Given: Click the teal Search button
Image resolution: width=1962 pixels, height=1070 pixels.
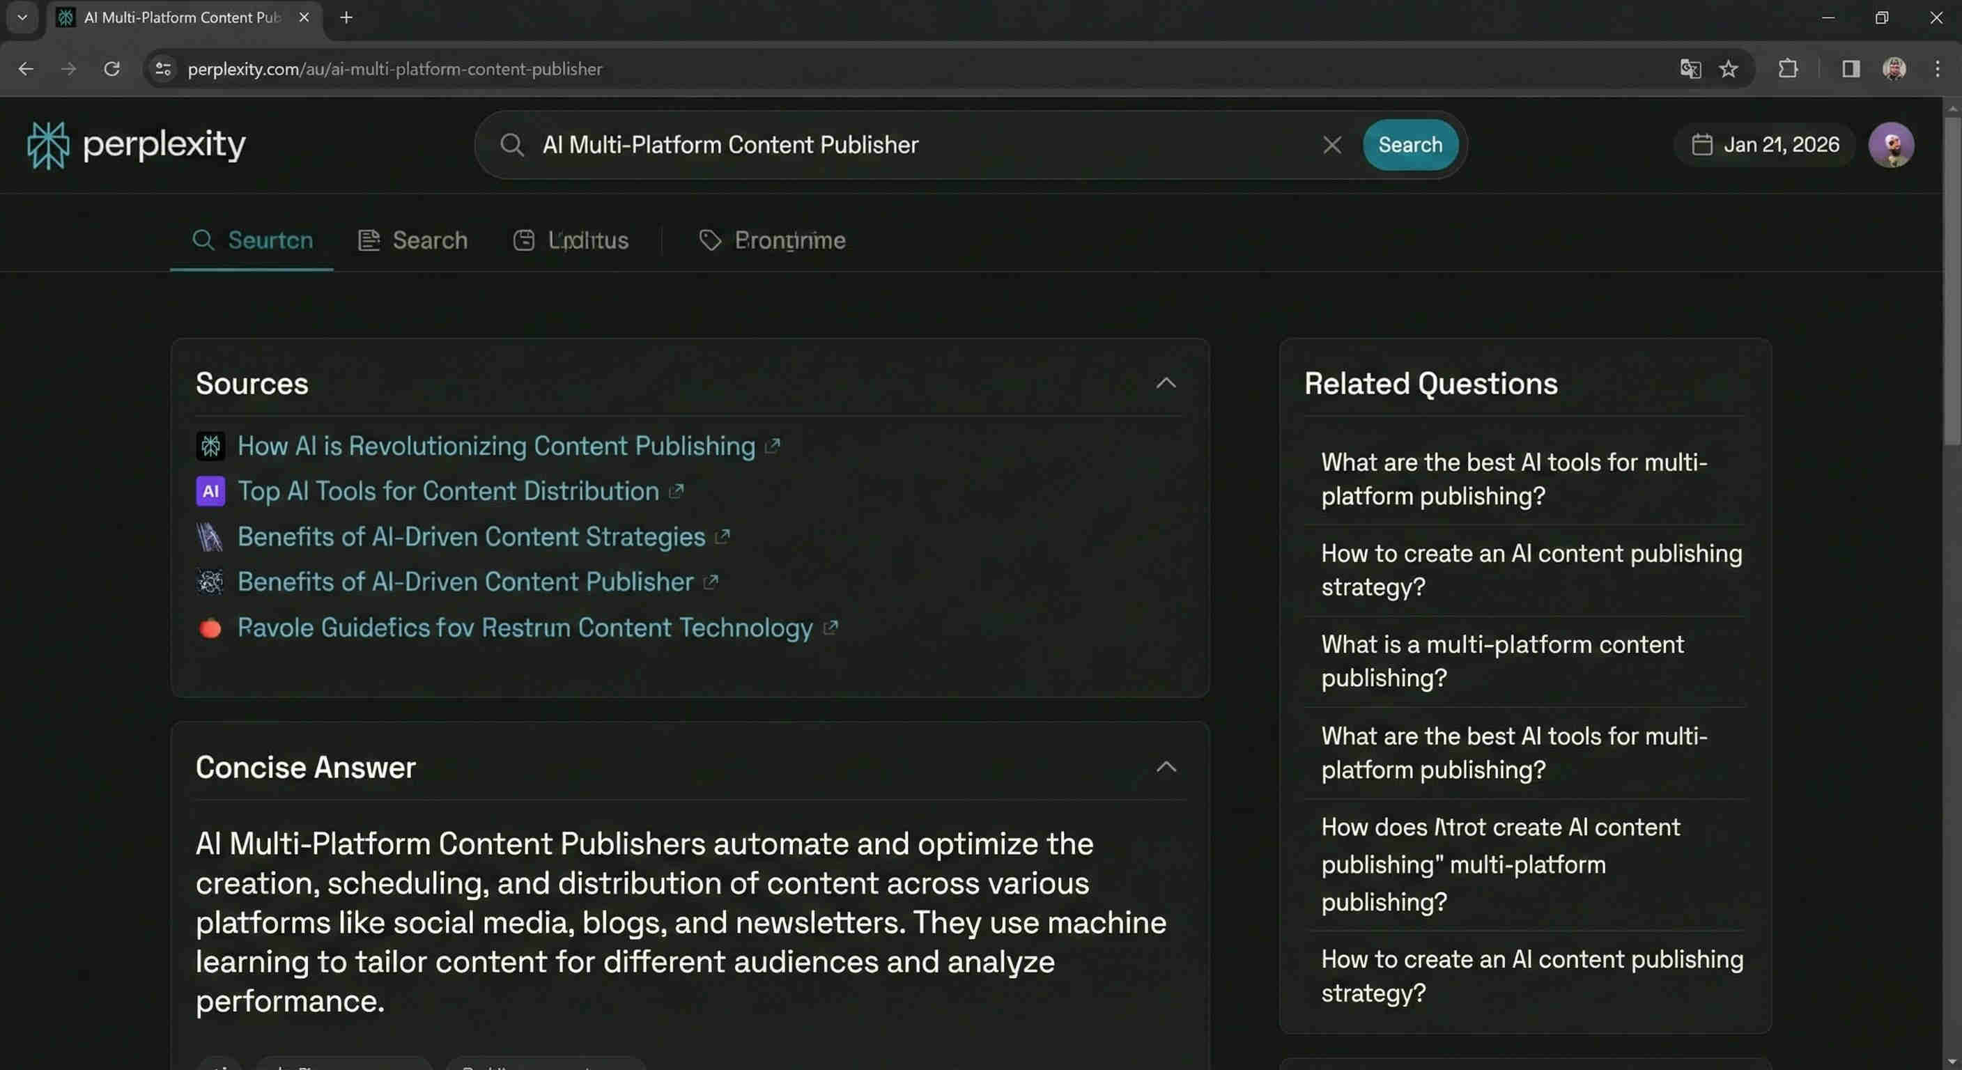Looking at the screenshot, I should pyautogui.click(x=1409, y=145).
